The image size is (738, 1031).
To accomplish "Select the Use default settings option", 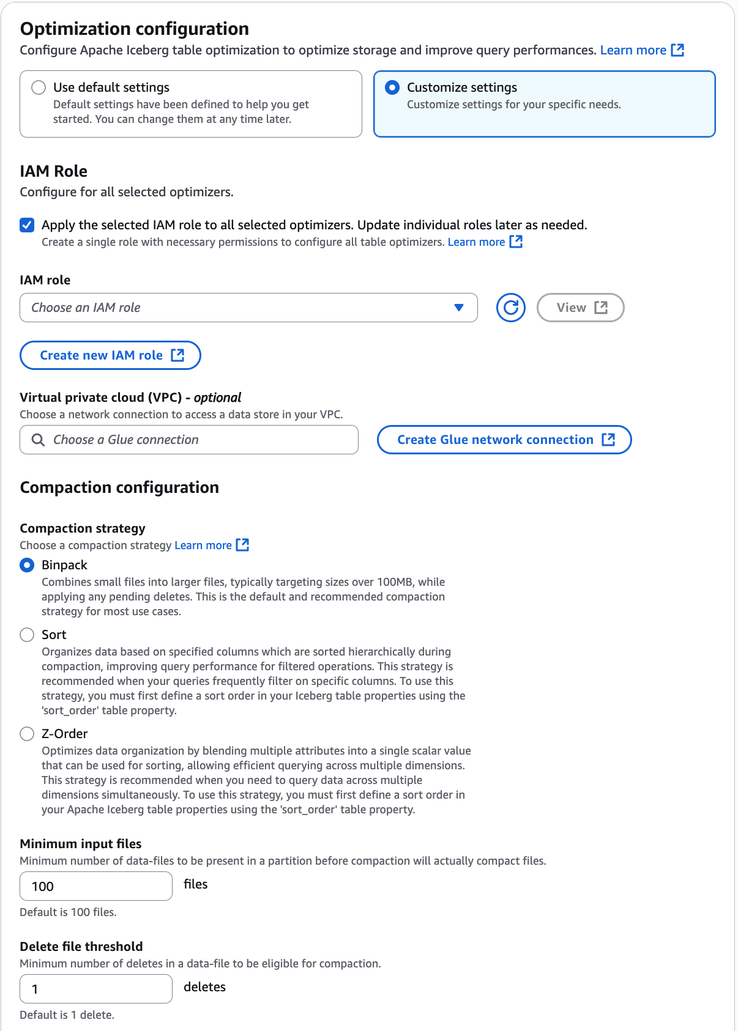I will 39,87.
